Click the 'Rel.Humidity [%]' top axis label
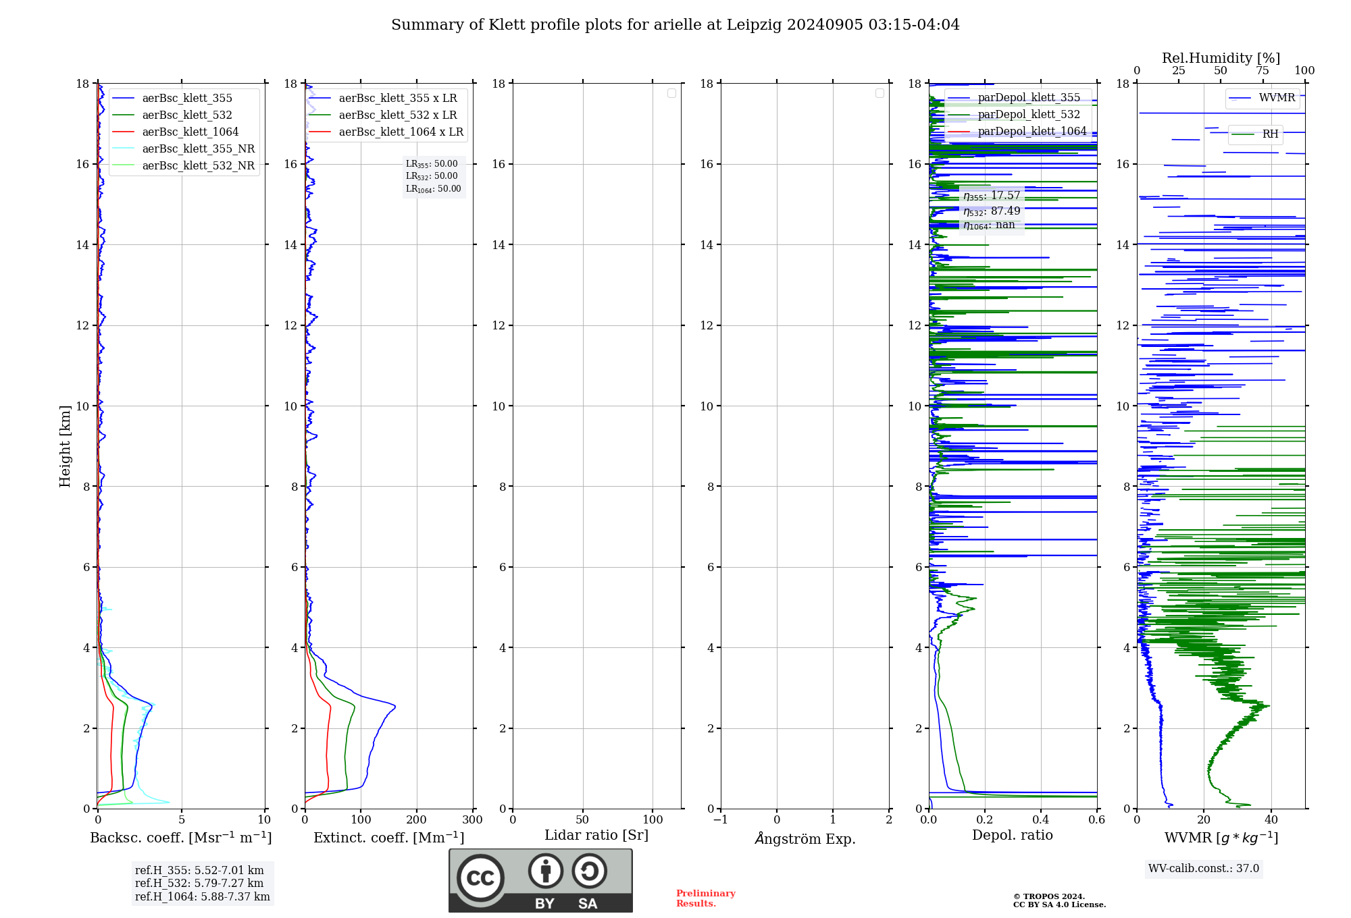The image size is (1351, 918). [1221, 58]
